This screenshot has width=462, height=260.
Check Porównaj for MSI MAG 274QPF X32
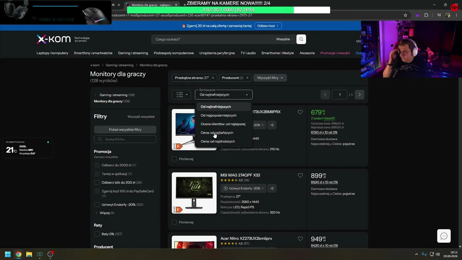(x=174, y=222)
